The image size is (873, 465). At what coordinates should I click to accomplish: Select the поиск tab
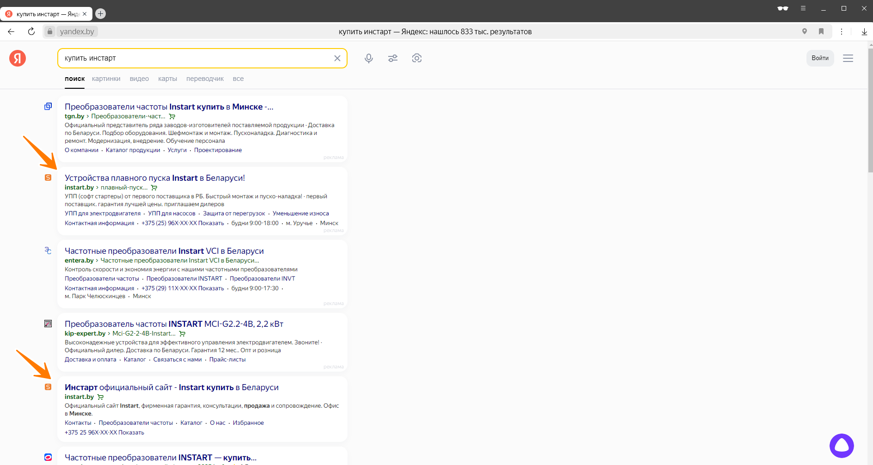(x=75, y=79)
